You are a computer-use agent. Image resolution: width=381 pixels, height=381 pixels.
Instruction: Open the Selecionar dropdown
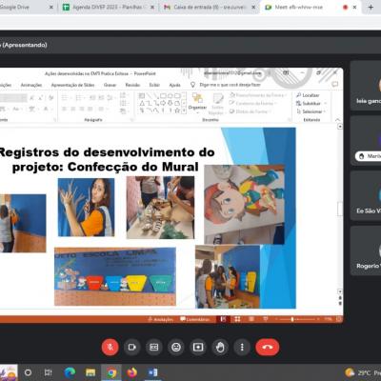[x=311, y=111]
